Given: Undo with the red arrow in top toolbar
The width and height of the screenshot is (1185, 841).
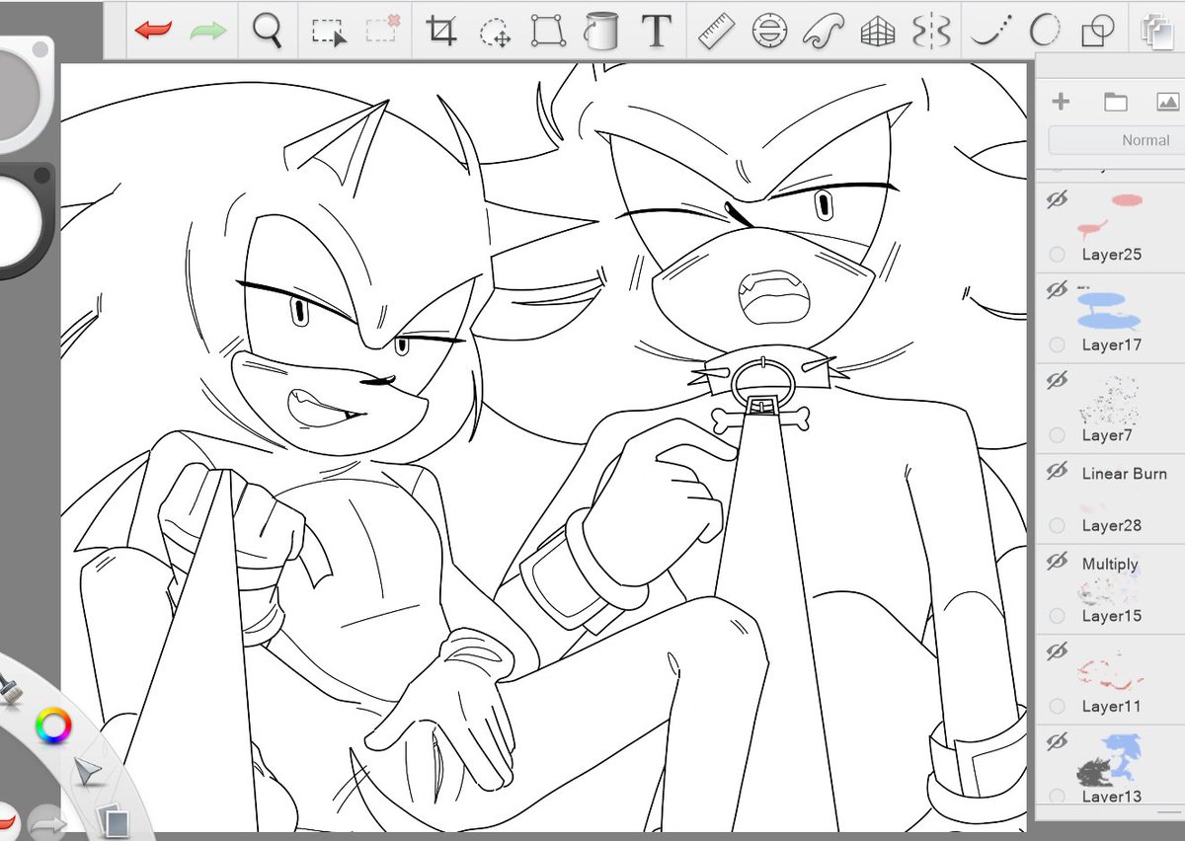Looking at the screenshot, I should coord(153,31).
